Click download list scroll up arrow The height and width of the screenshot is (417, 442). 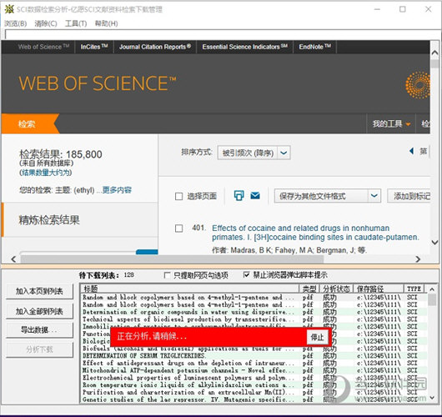(432, 289)
